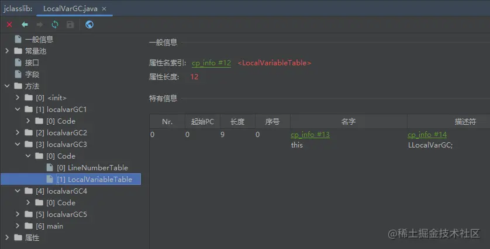Click the Nr. column header
490x249 pixels.
(167, 121)
